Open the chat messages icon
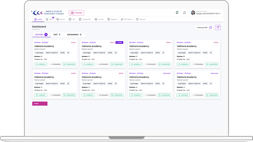Image resolution: width=253 pixels, height=142 pixels. coord(184,13)
